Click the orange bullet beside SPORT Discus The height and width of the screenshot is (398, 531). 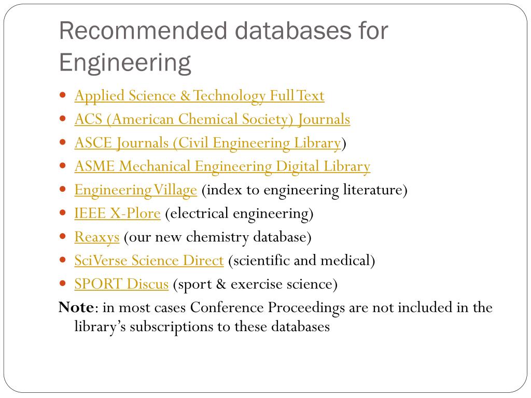(x=63, y=283)
